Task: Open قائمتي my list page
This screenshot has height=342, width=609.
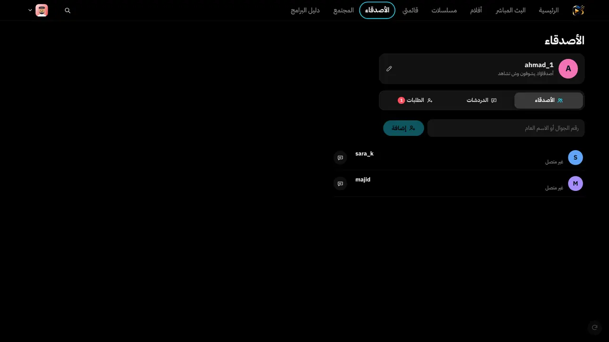Action: point(410,10)
